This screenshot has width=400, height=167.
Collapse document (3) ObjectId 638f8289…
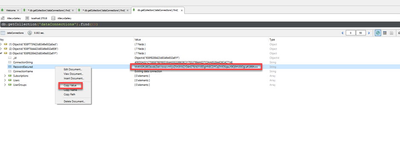pyautogui.click(x=1, y=53)
